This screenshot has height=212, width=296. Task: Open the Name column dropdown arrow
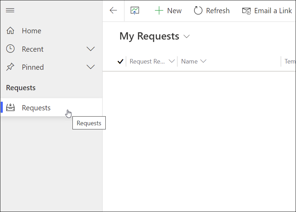tap(203, 61)
